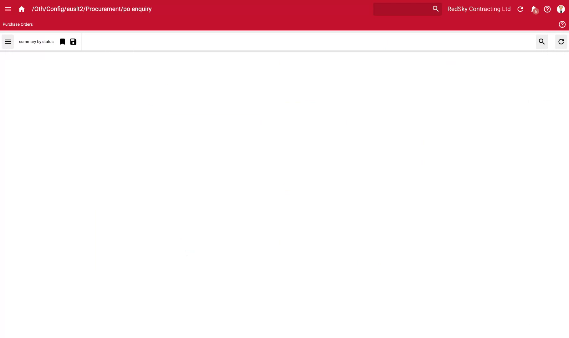
Task: Click the refresh icon beside the company name
Action: click(x=520, y=9)
